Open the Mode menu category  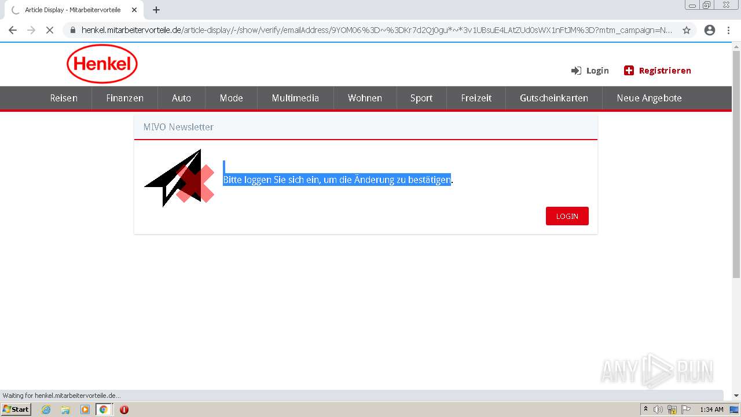tap(231, 98)
